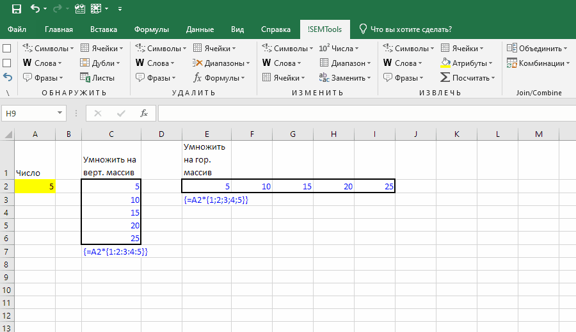Open Диапазон menu in ИЗМЕНИТЬ group
Screen dimensions: 576x332
[x=346, y=63]
